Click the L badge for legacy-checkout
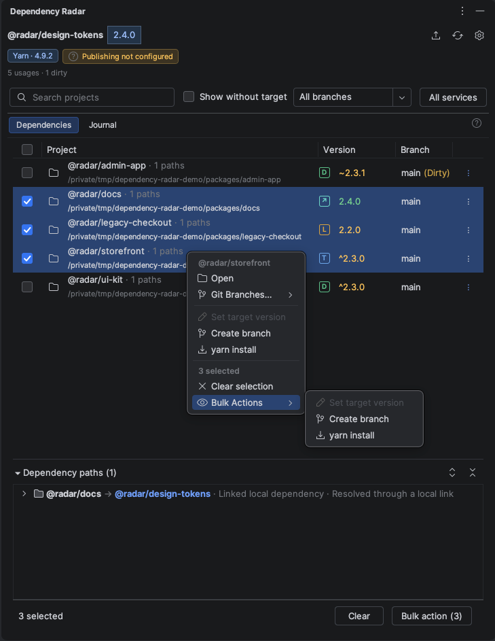Image resolution: width=495 pixels, height=641 pixels. pos(325,230)
